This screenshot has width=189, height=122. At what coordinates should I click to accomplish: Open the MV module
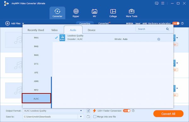pyautogui.click(x=94, y=13)
